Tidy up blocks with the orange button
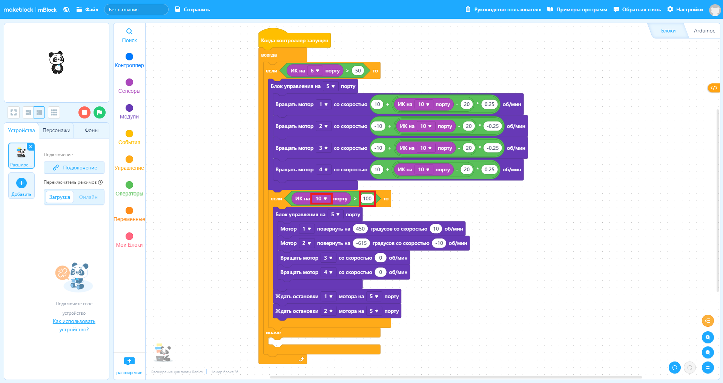Viewport: 723px width, 383px height. (x=708, y=321)
